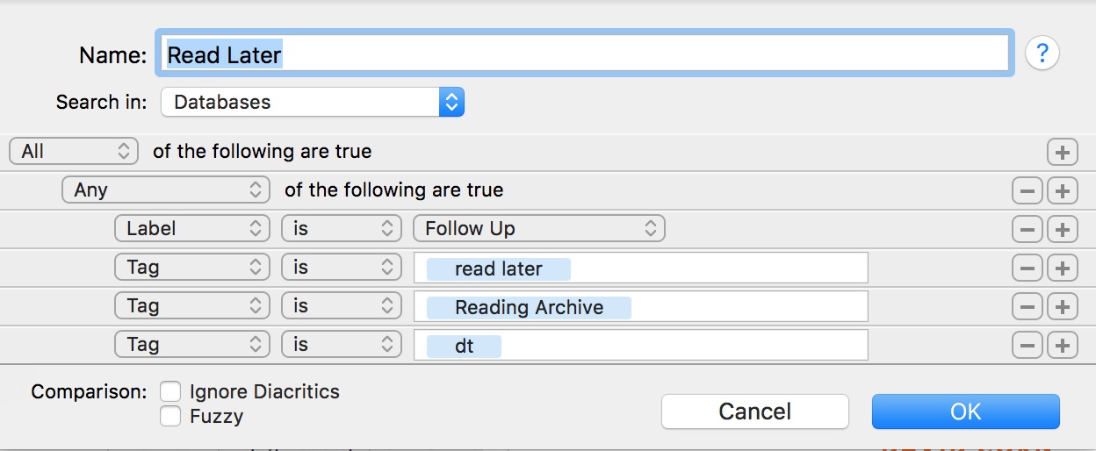Remove the 'read later' tag rule
This screenshot has height=451, width=1096.
(x=1027, y=268)
